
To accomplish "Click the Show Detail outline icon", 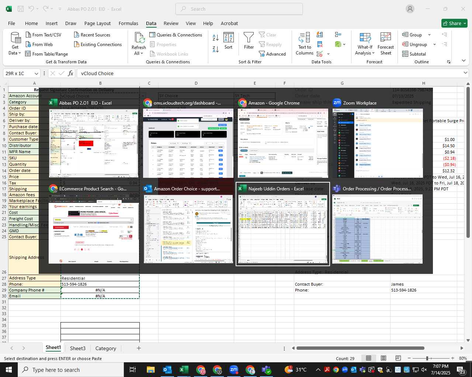I will [444, 35].
